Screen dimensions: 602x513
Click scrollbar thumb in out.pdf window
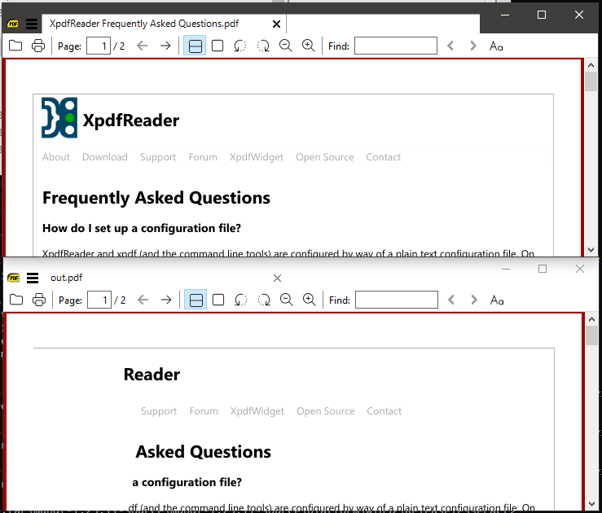[x=591, y=335]
